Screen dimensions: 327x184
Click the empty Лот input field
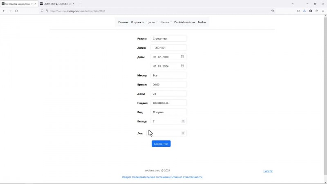(167, 133)
